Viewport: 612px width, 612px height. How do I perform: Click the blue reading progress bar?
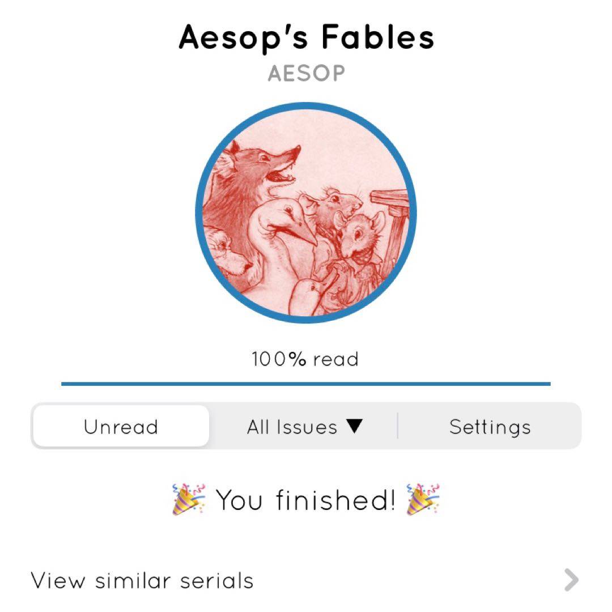306,384
